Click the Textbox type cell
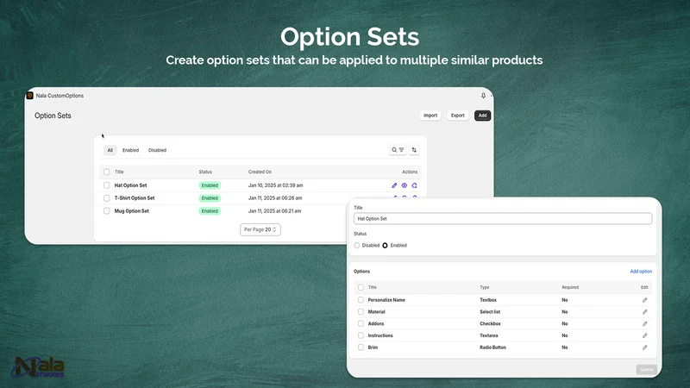Screen dimensions: 690x388 [x=488, y=300]
